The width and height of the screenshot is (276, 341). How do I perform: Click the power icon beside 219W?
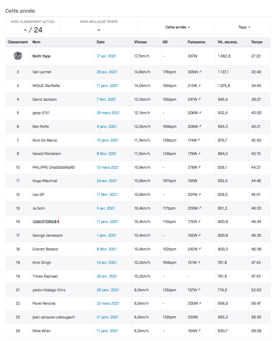point(201,167)
